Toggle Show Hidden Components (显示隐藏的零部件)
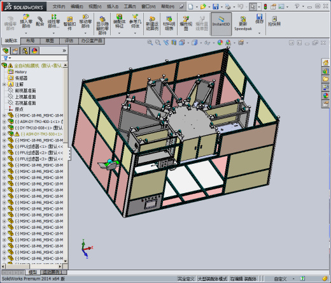Viewport: 331px width, 283px height. click(102, 25)
